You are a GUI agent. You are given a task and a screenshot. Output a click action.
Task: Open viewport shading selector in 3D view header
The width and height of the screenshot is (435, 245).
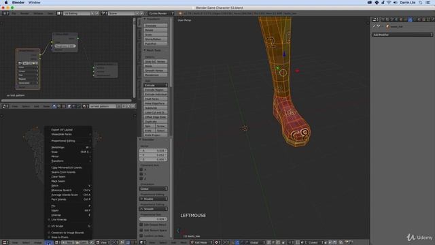coord(217,242)
